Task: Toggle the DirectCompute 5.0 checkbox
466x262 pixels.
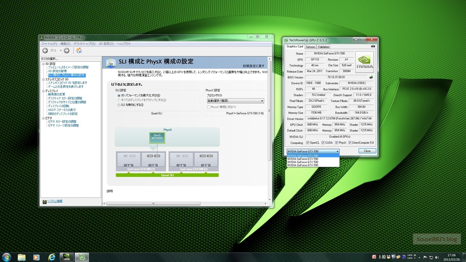Action: (350, 143)
